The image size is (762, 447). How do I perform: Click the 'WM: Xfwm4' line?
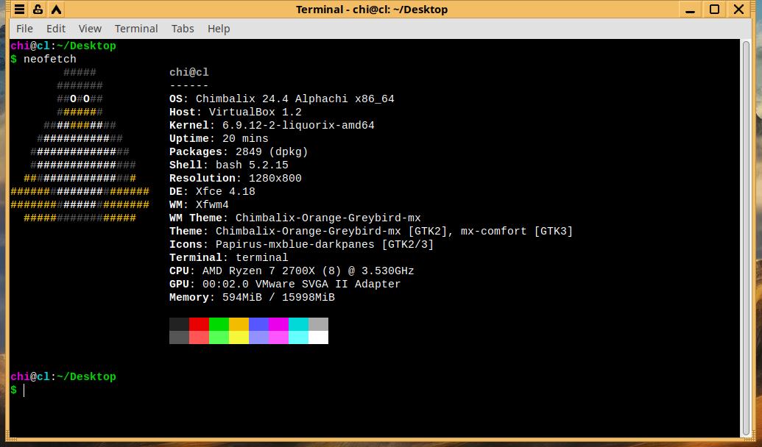199,205
